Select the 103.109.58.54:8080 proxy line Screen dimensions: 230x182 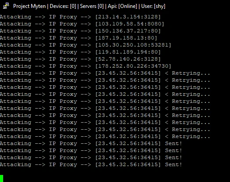tap(82, 24)
